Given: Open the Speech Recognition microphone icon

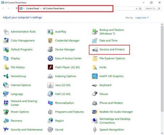Looking at the screenshot, I should pos(95,130).
